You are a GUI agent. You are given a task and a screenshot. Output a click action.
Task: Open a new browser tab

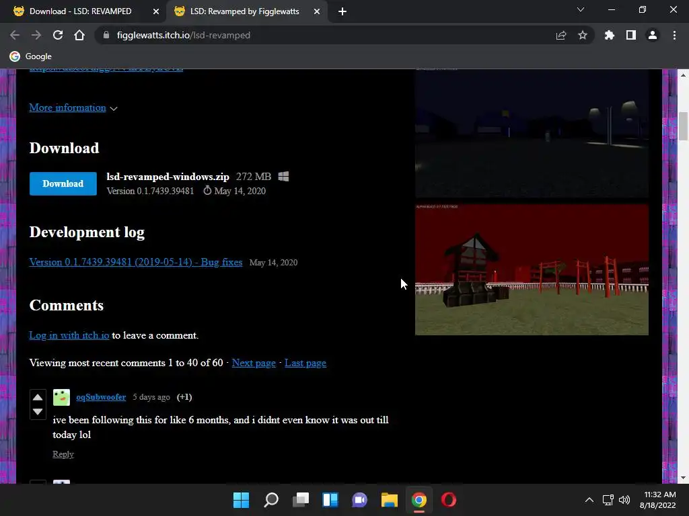coord(342,11)
